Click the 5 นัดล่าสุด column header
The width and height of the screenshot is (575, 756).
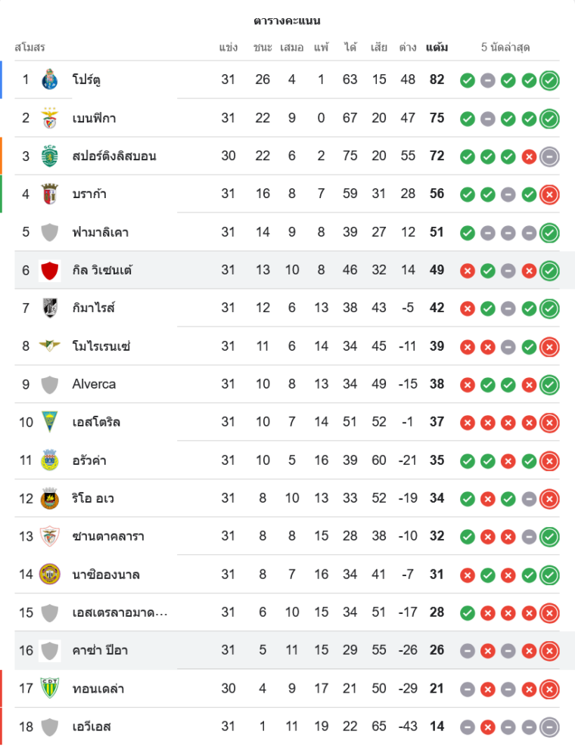point(505,47)
